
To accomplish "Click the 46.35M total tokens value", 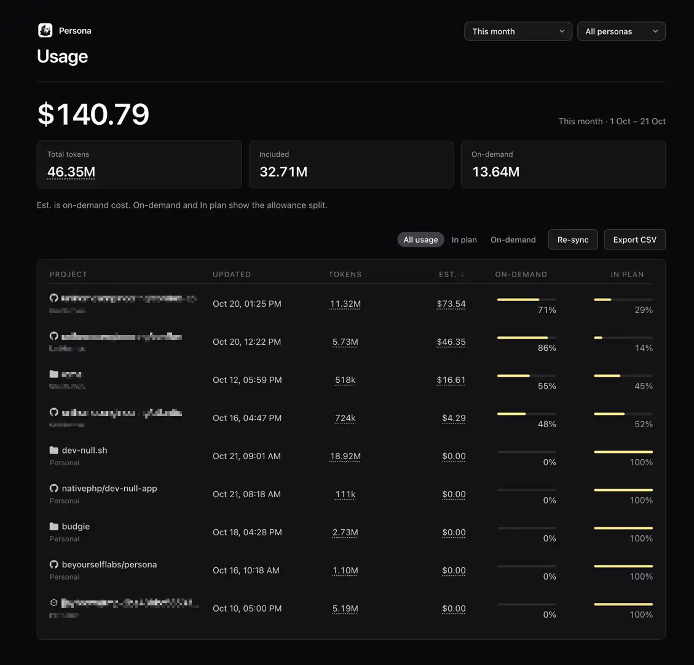I will [x=71, y=171].
